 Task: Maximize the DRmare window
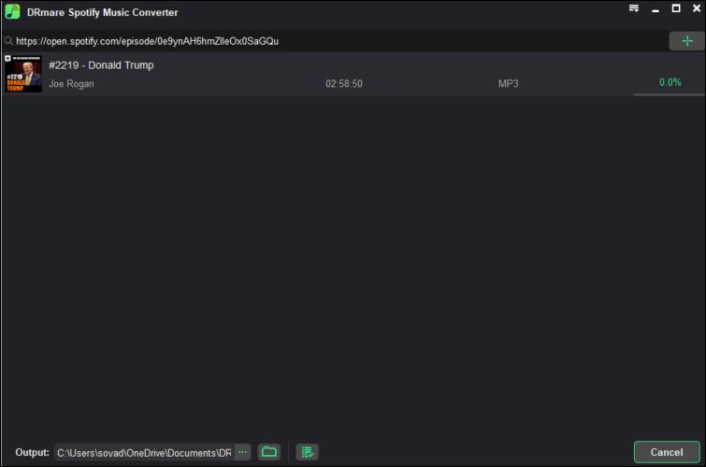[675, 9]
